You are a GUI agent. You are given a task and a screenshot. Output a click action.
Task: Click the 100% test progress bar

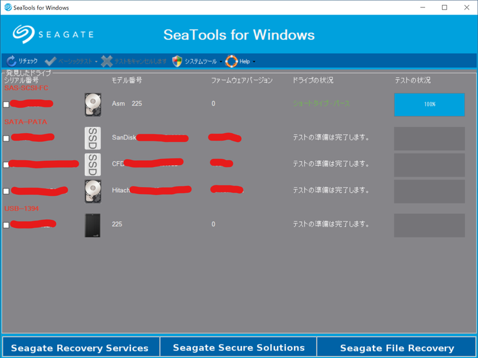430,104
